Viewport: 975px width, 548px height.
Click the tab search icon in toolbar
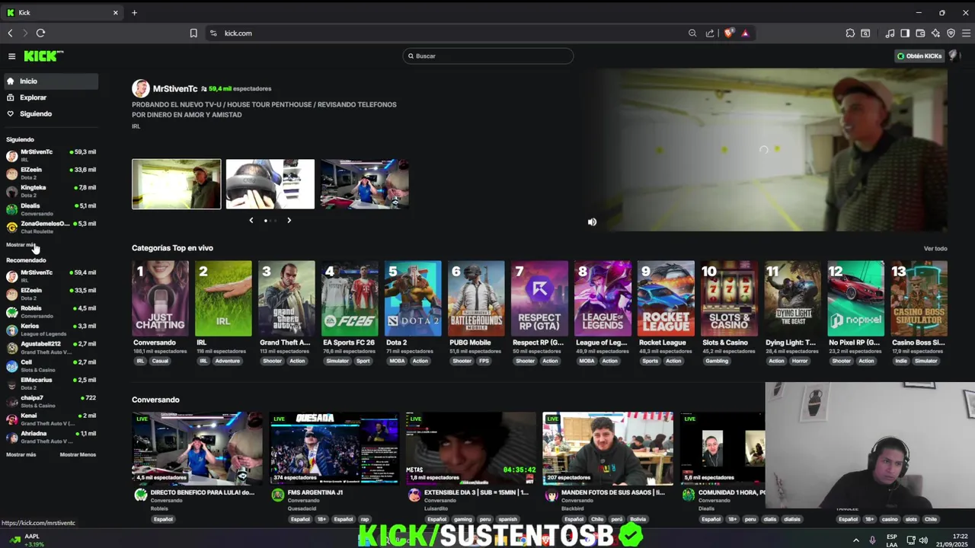865,33
